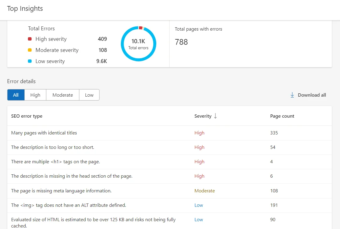The height and width of the screenshot is (229, 340).
Task: Click the Top Insights heading
Action: coord(25,9)
